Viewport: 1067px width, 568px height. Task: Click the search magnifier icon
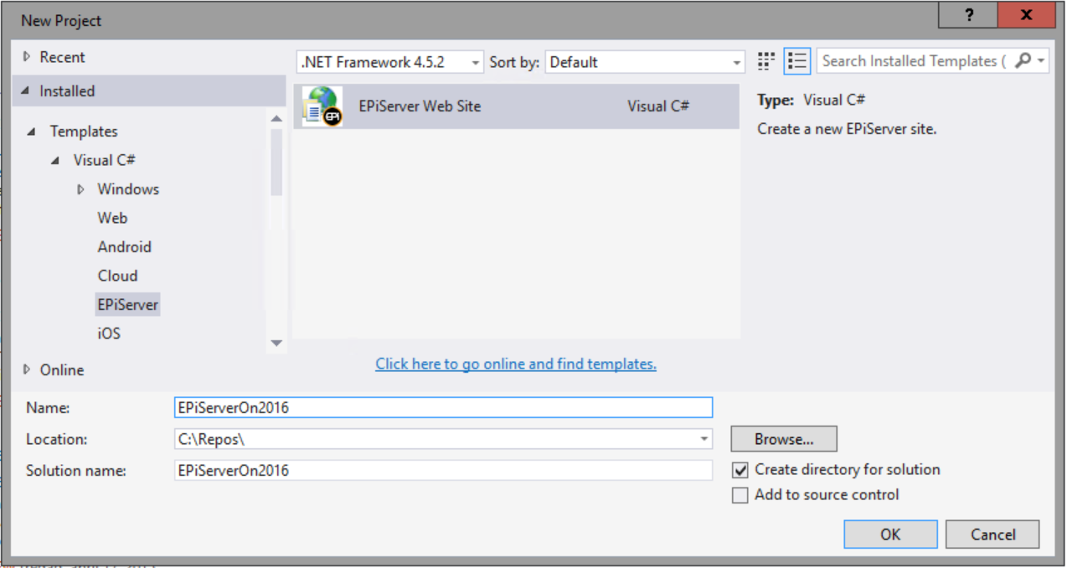pyautogui.click(x=1023, y=61)
